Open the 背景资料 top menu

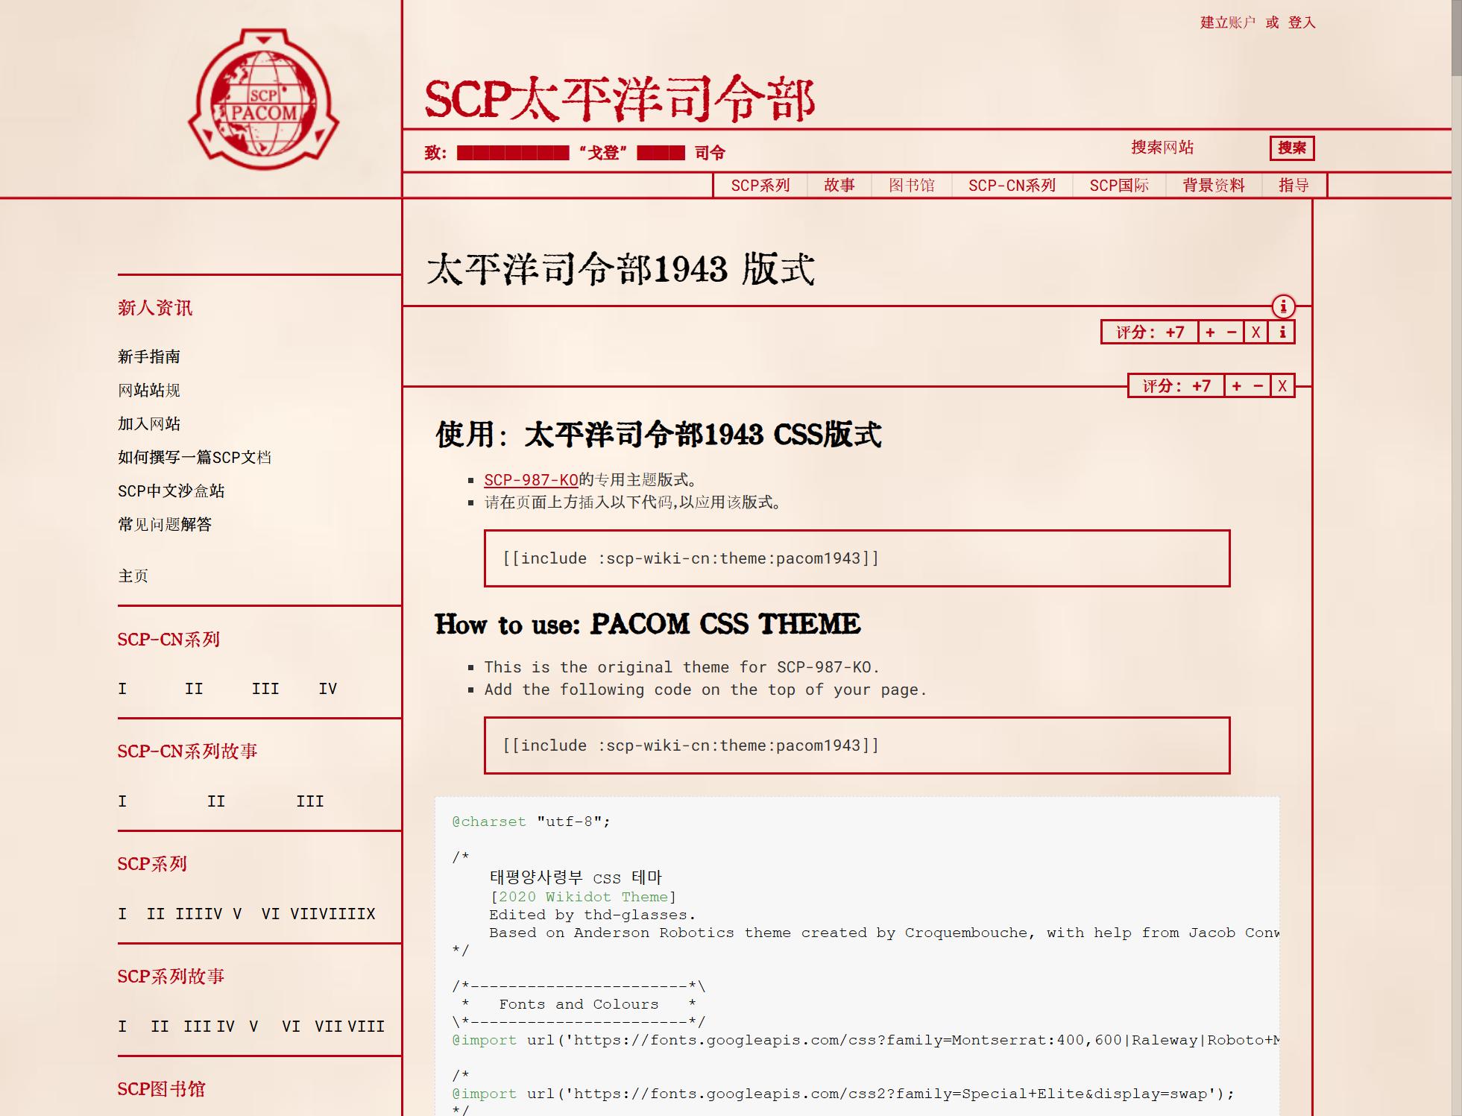1213,186
